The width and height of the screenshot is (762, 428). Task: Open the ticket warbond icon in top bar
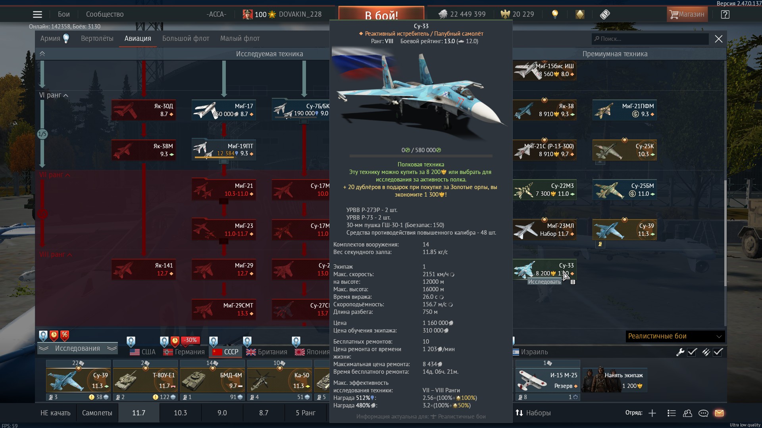[605, 14]
